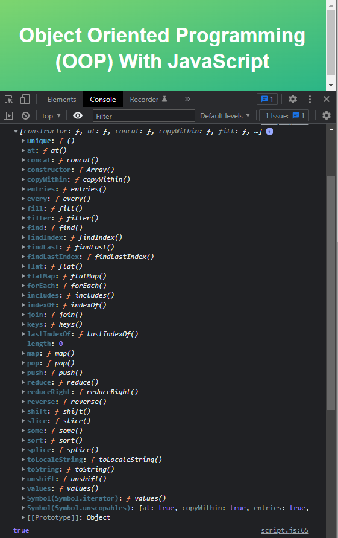Expand the concat function entry

pyautogui.click(x=23, y=160)
